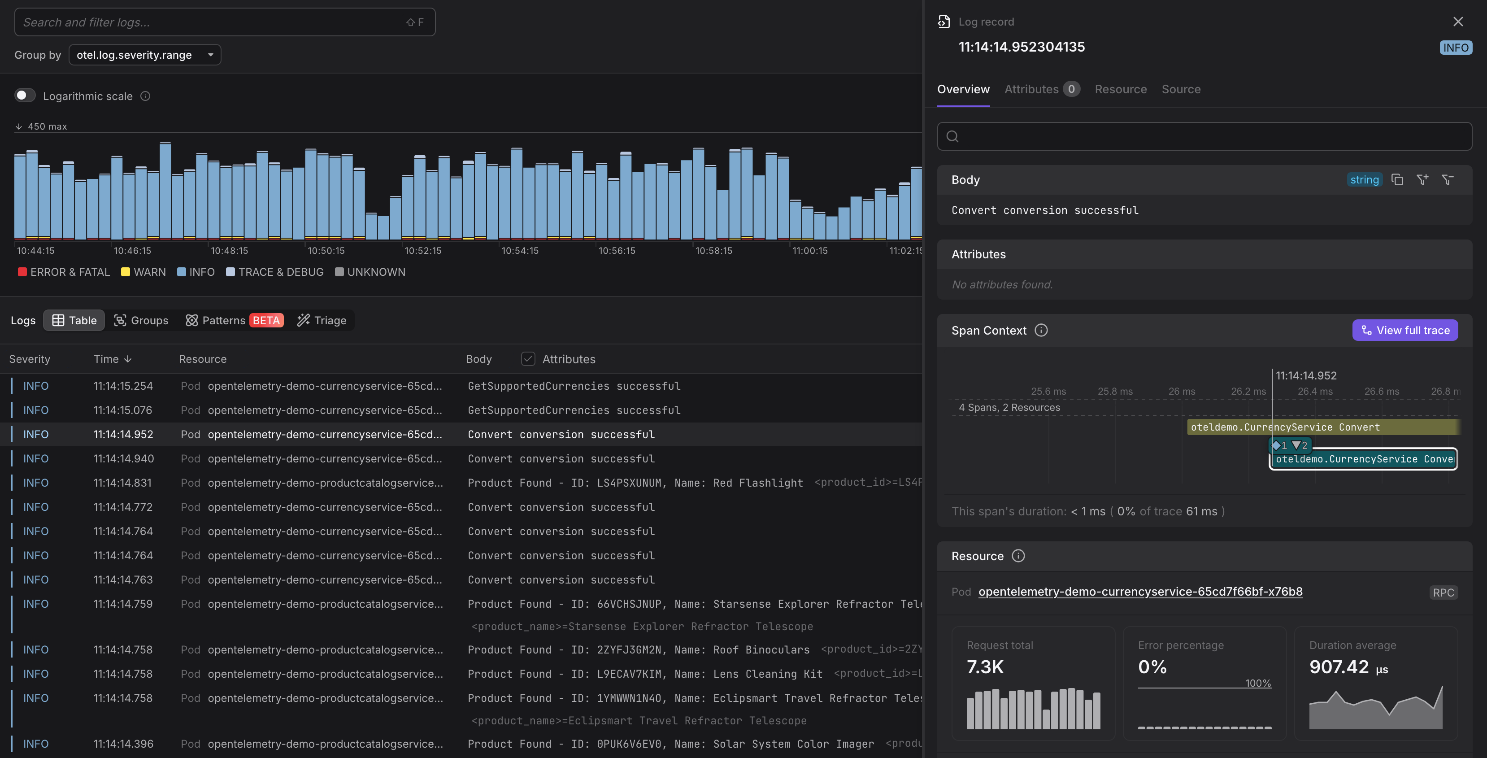Switch logs view to Groups
This screenshot has width=1487, height=758.
click(141, 320)
